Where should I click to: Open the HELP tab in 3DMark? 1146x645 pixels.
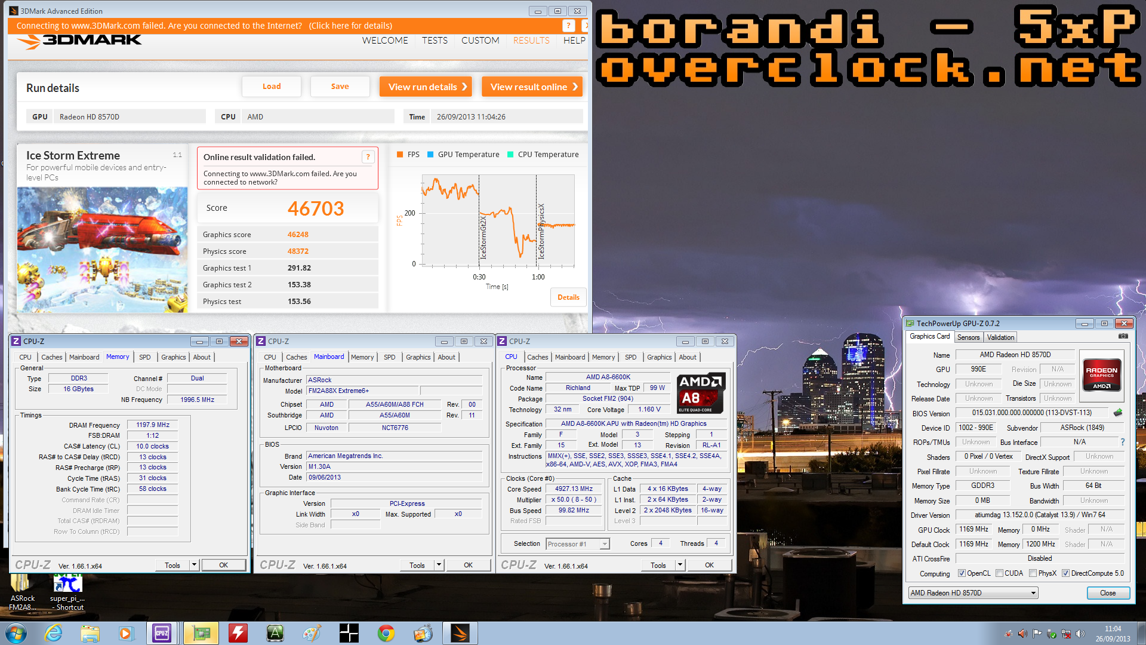pos(574,41)
